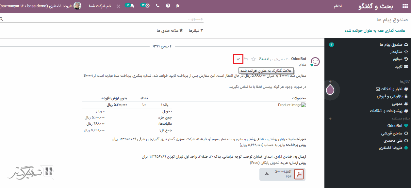Open the help question mark menu
411x188 pixels.
(x=168, y=6)
